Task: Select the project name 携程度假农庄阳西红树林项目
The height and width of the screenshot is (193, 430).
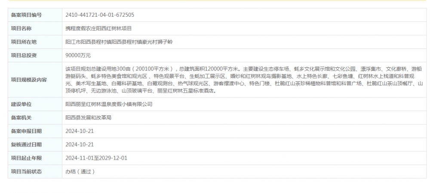Action: [x=99, y=28]
